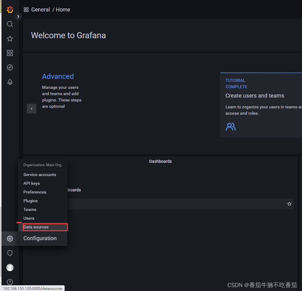Click the Home breadcrumb link
The image size is (302, 291).
click(x=63, y=10)
